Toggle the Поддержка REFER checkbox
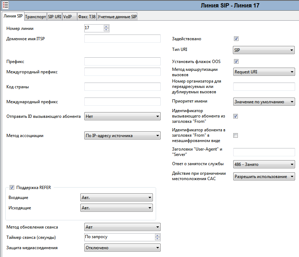 pyautogui.click(x=12, y=188)
